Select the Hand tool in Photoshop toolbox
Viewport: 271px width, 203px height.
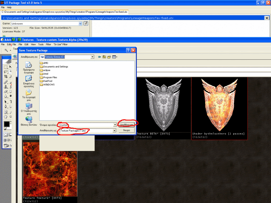[x=6, y=117]
